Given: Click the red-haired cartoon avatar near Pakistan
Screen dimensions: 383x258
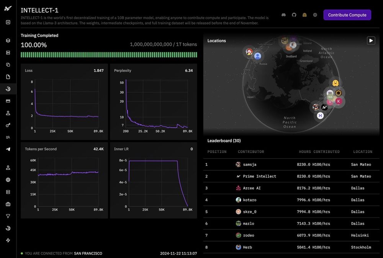Looking at the screenshot, I should click(249, 52).
